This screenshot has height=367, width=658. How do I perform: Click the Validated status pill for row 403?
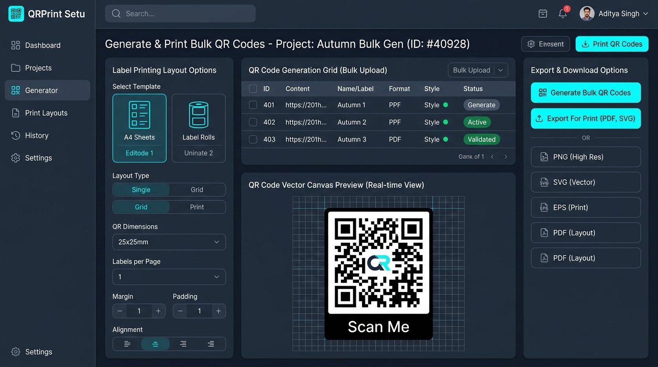(x=482, y=140)
